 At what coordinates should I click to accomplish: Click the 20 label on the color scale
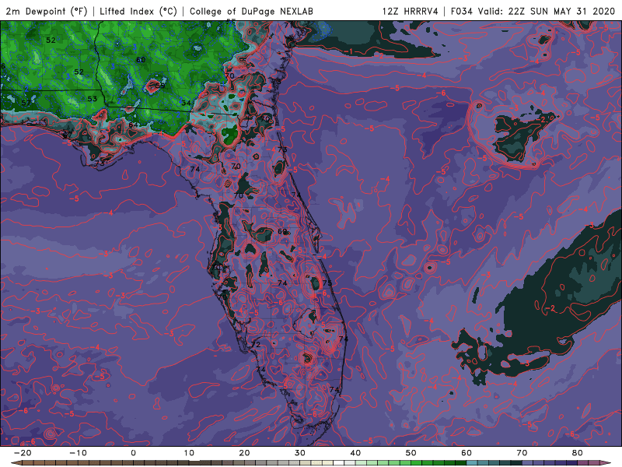tap(244, 453)
